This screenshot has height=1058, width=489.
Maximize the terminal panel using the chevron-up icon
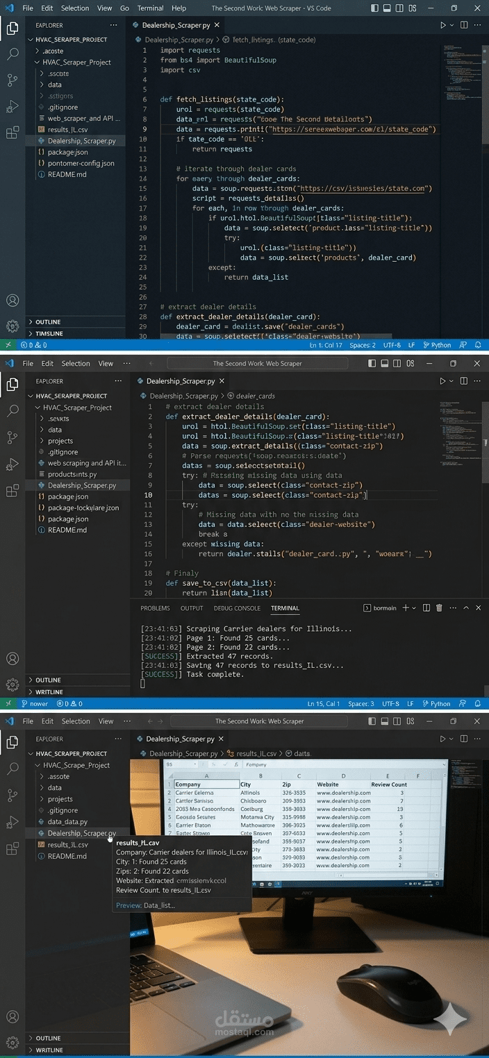point(466,608)
